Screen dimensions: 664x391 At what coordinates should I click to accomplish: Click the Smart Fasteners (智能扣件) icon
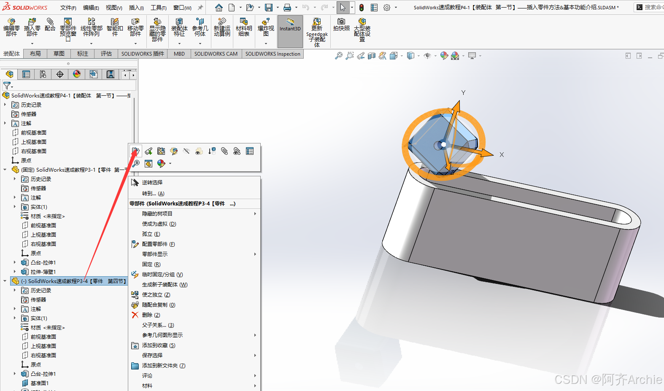point(115,27)
